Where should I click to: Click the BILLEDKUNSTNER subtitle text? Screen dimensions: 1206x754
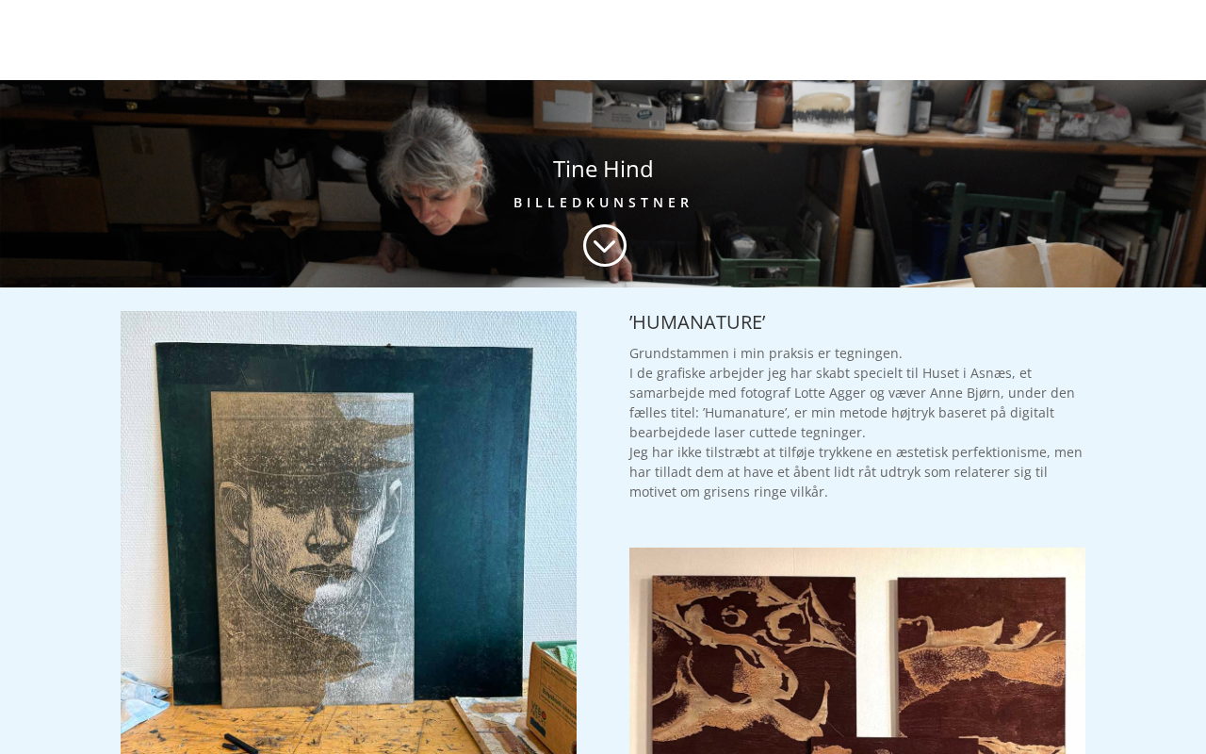click(x=603, y=203)
